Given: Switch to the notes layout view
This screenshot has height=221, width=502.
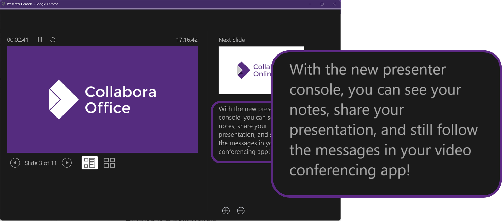Looking at the screenshot, I should (90, 163).
